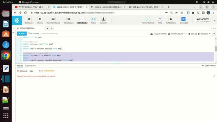This screenshot has height=122, width=217.
Task: Open the Chrome extensions puzzle icon
Action: [x=193, y=13]
